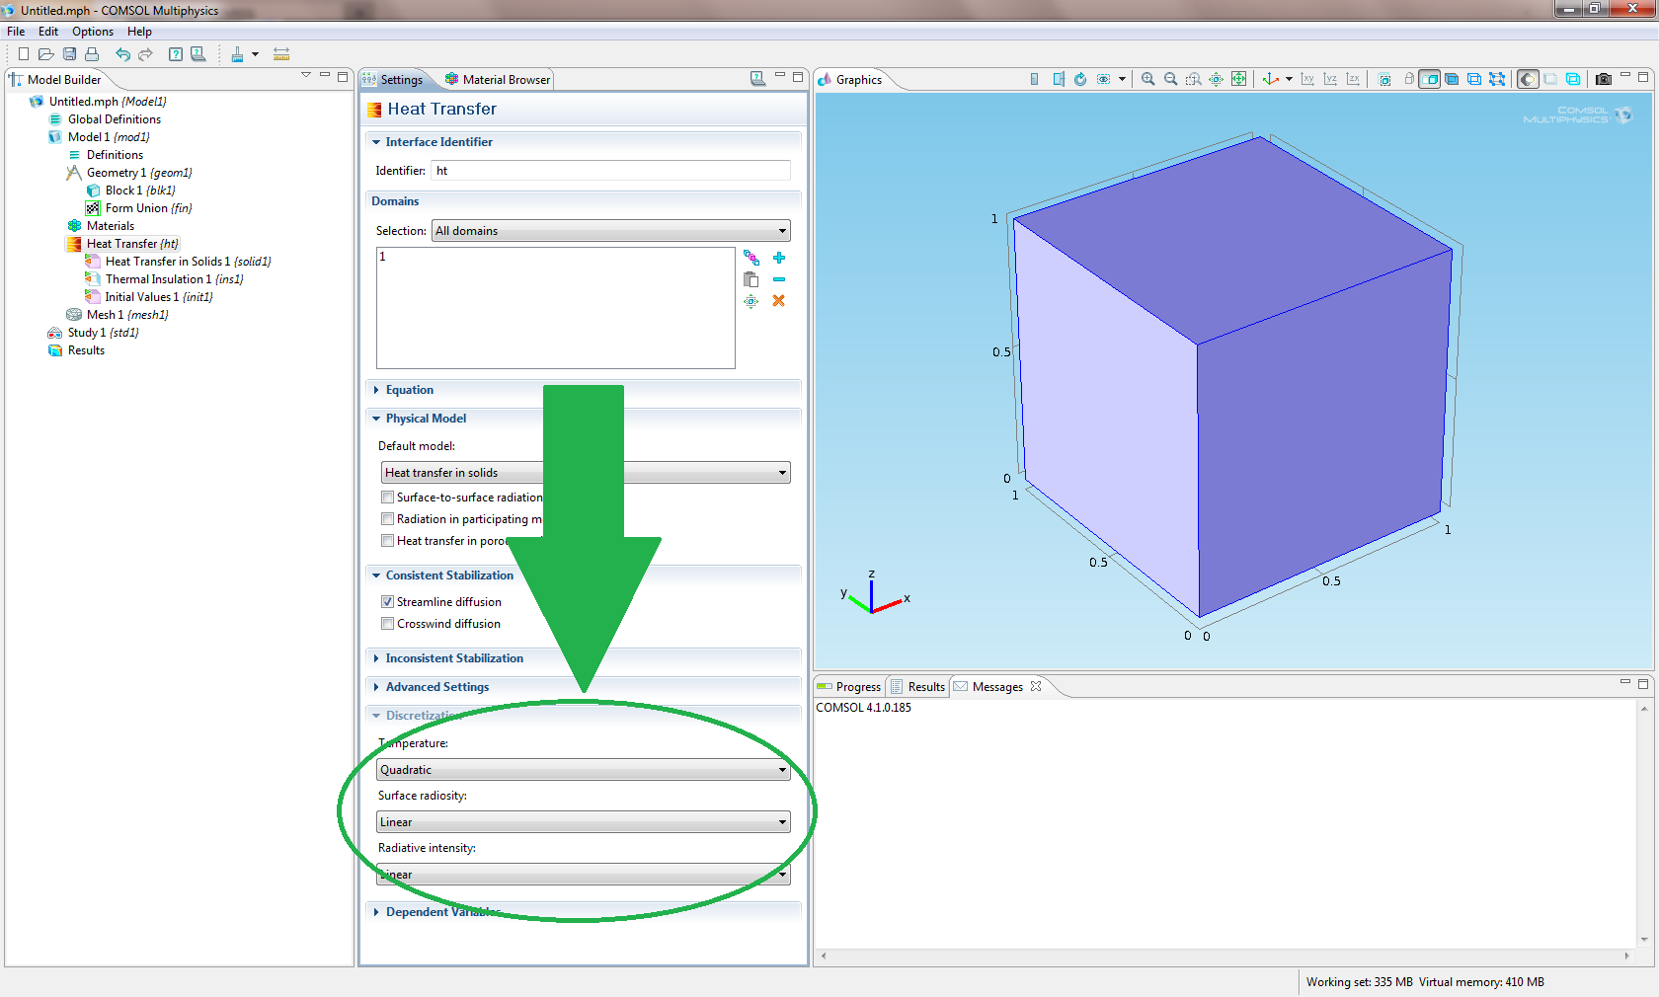
Task: Click Go to XY view icon
Action: (1307, 79)
